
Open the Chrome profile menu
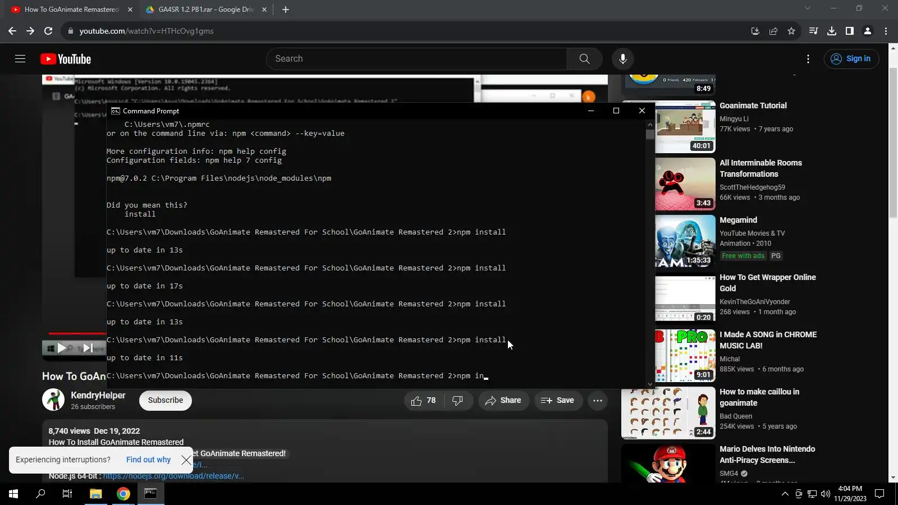(x=868, y=31)
